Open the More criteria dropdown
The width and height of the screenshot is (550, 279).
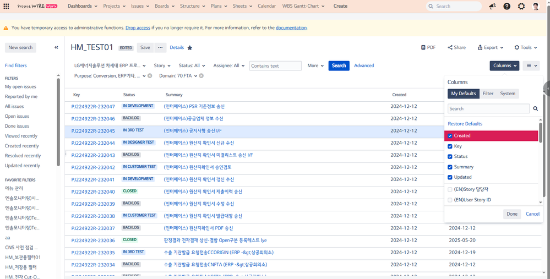(x=315, y=65)
